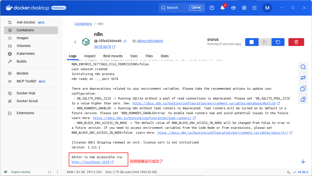This screenshot has height=176, width=312.
Task: Click the Start play button
Action: [x=265, y=42]
